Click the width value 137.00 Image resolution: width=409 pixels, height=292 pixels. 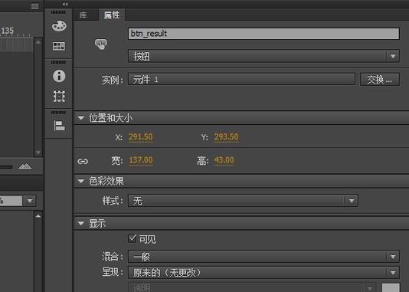tap(141, 160)
